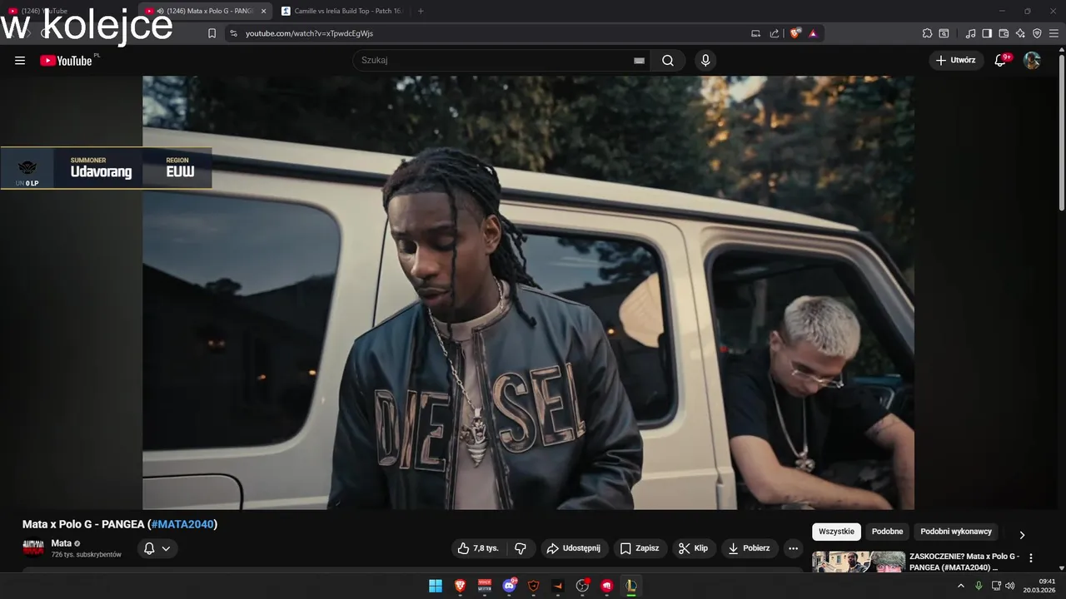This screenshot has width=1066, height=599.
Task: Switch to Camille vs Irelia Build tab
Action: (342, 11)
